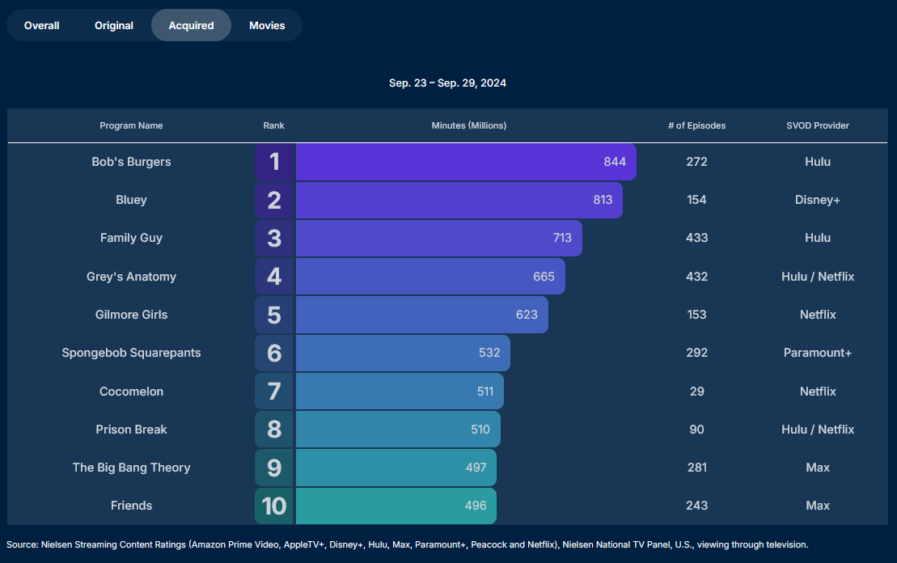
Task: Open the Original tab
Action: click(x=114, y=25)
